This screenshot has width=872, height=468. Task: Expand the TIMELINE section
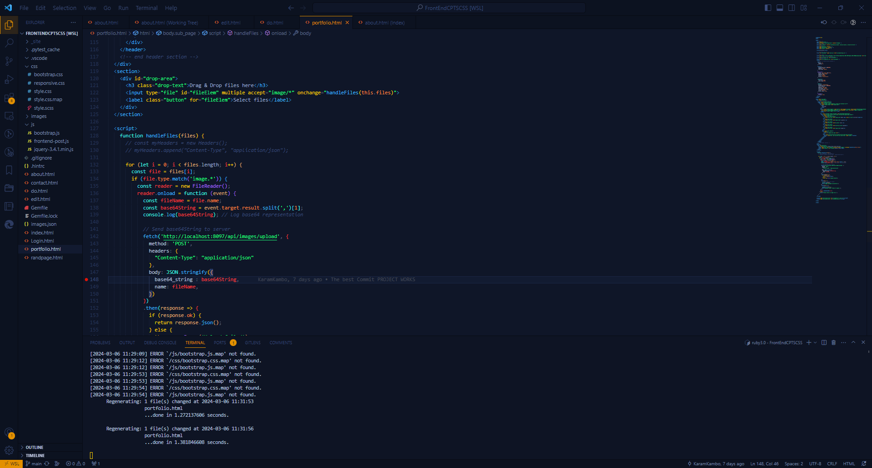coord(50,455)
